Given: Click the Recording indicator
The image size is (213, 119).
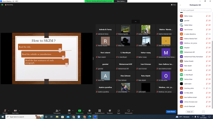Looking at the screenshot, I should [9, 5].
